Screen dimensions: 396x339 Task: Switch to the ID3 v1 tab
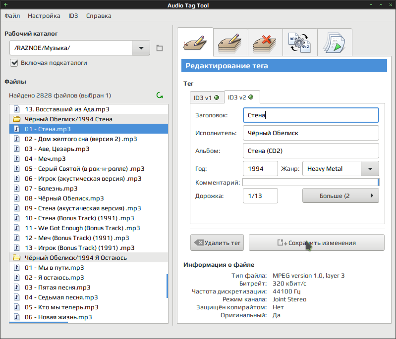coord(207,97)
